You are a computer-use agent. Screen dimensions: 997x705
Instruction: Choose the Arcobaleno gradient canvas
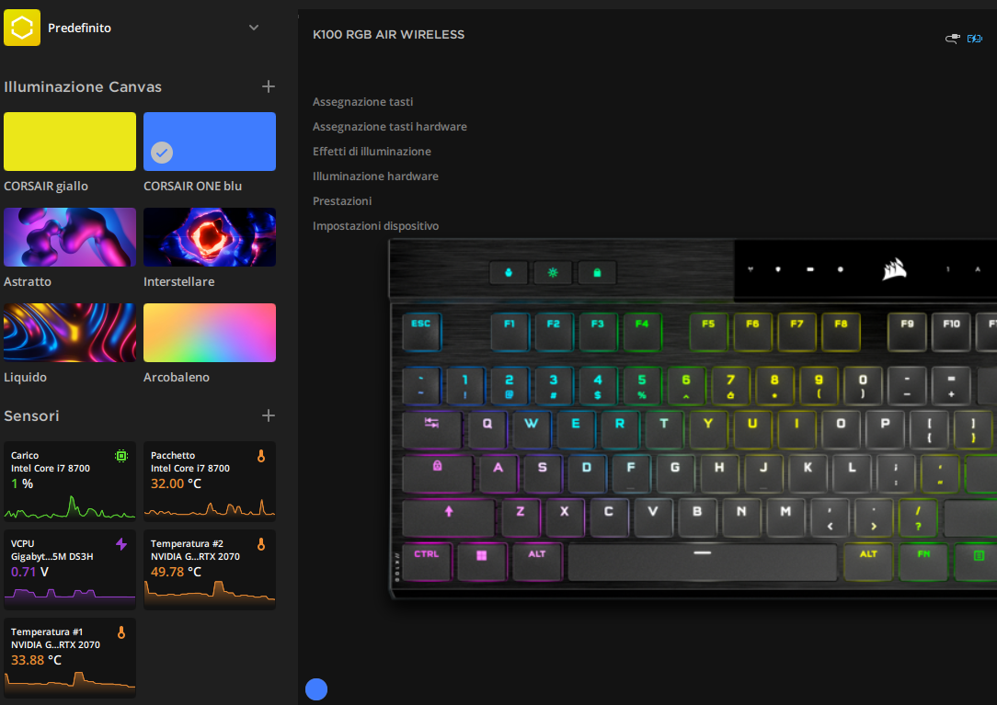(x=210, y=333)
